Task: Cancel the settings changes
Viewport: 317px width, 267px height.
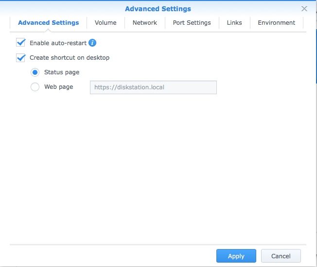Action: click(281, 256)
